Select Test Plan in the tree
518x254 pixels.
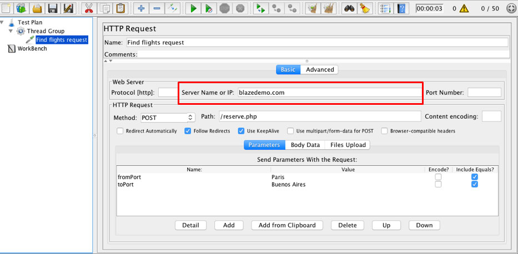pos(30,22)
